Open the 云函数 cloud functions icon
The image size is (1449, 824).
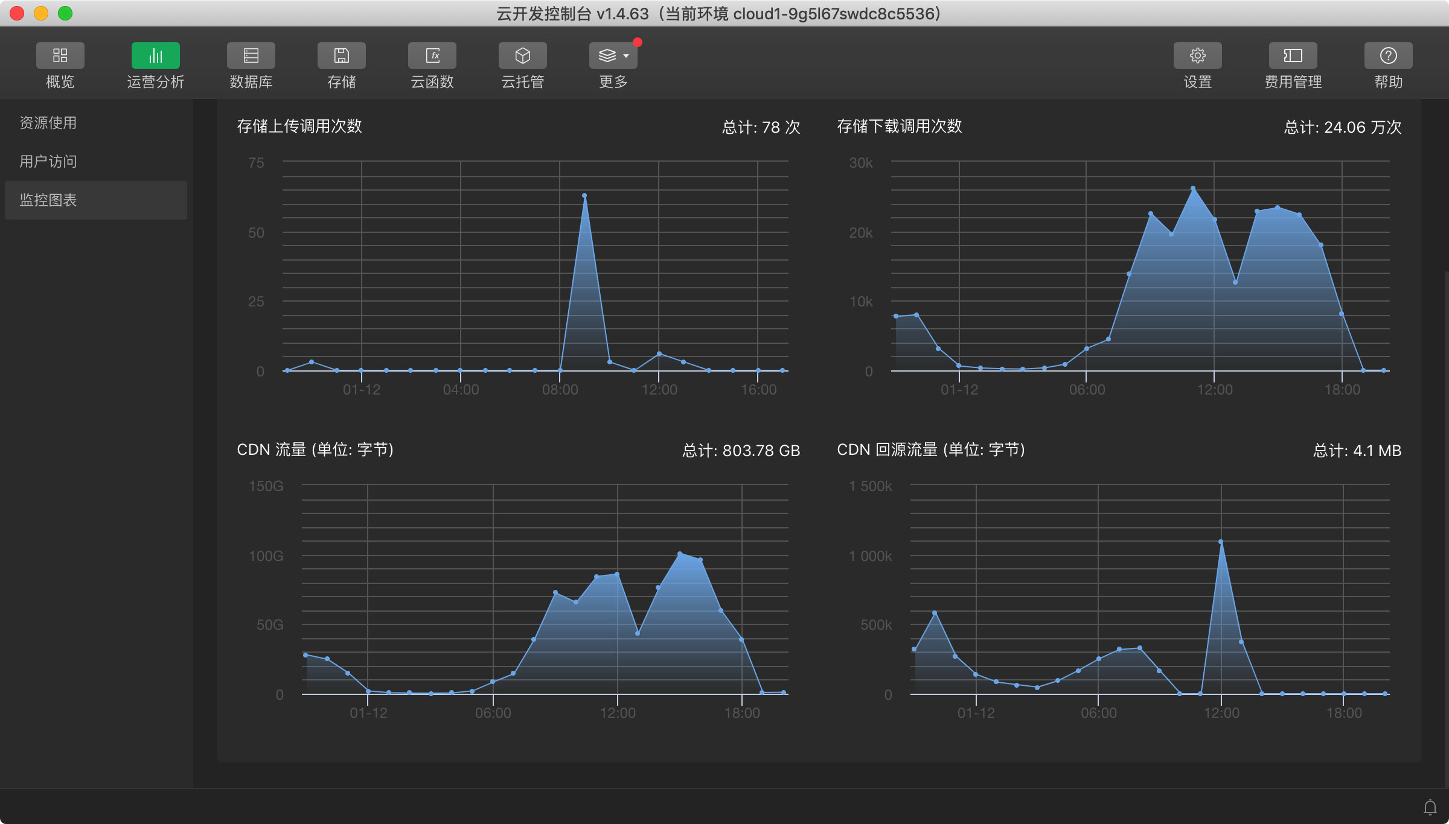(x=432, y=55)
